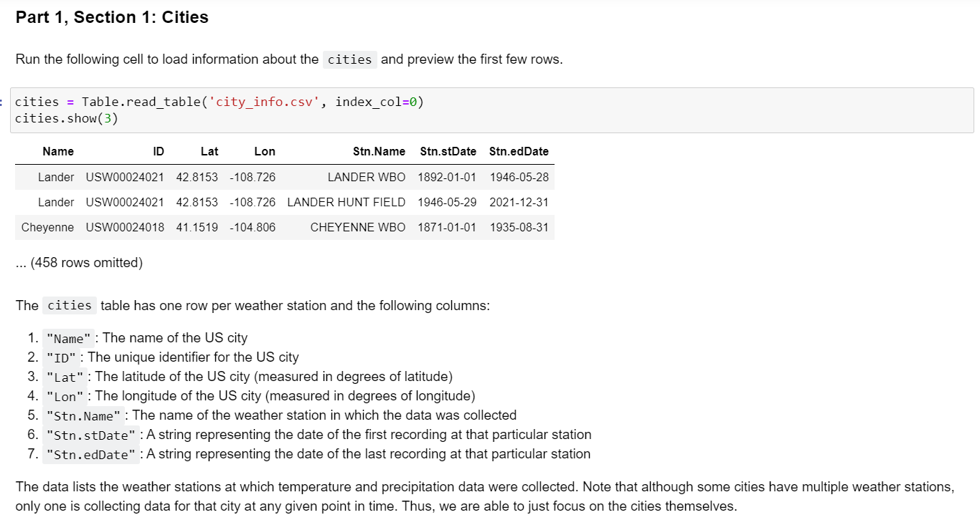Click the cities.show(3) line
The width and height of the screenshot is (980, 525).
(x=68, y=117)
